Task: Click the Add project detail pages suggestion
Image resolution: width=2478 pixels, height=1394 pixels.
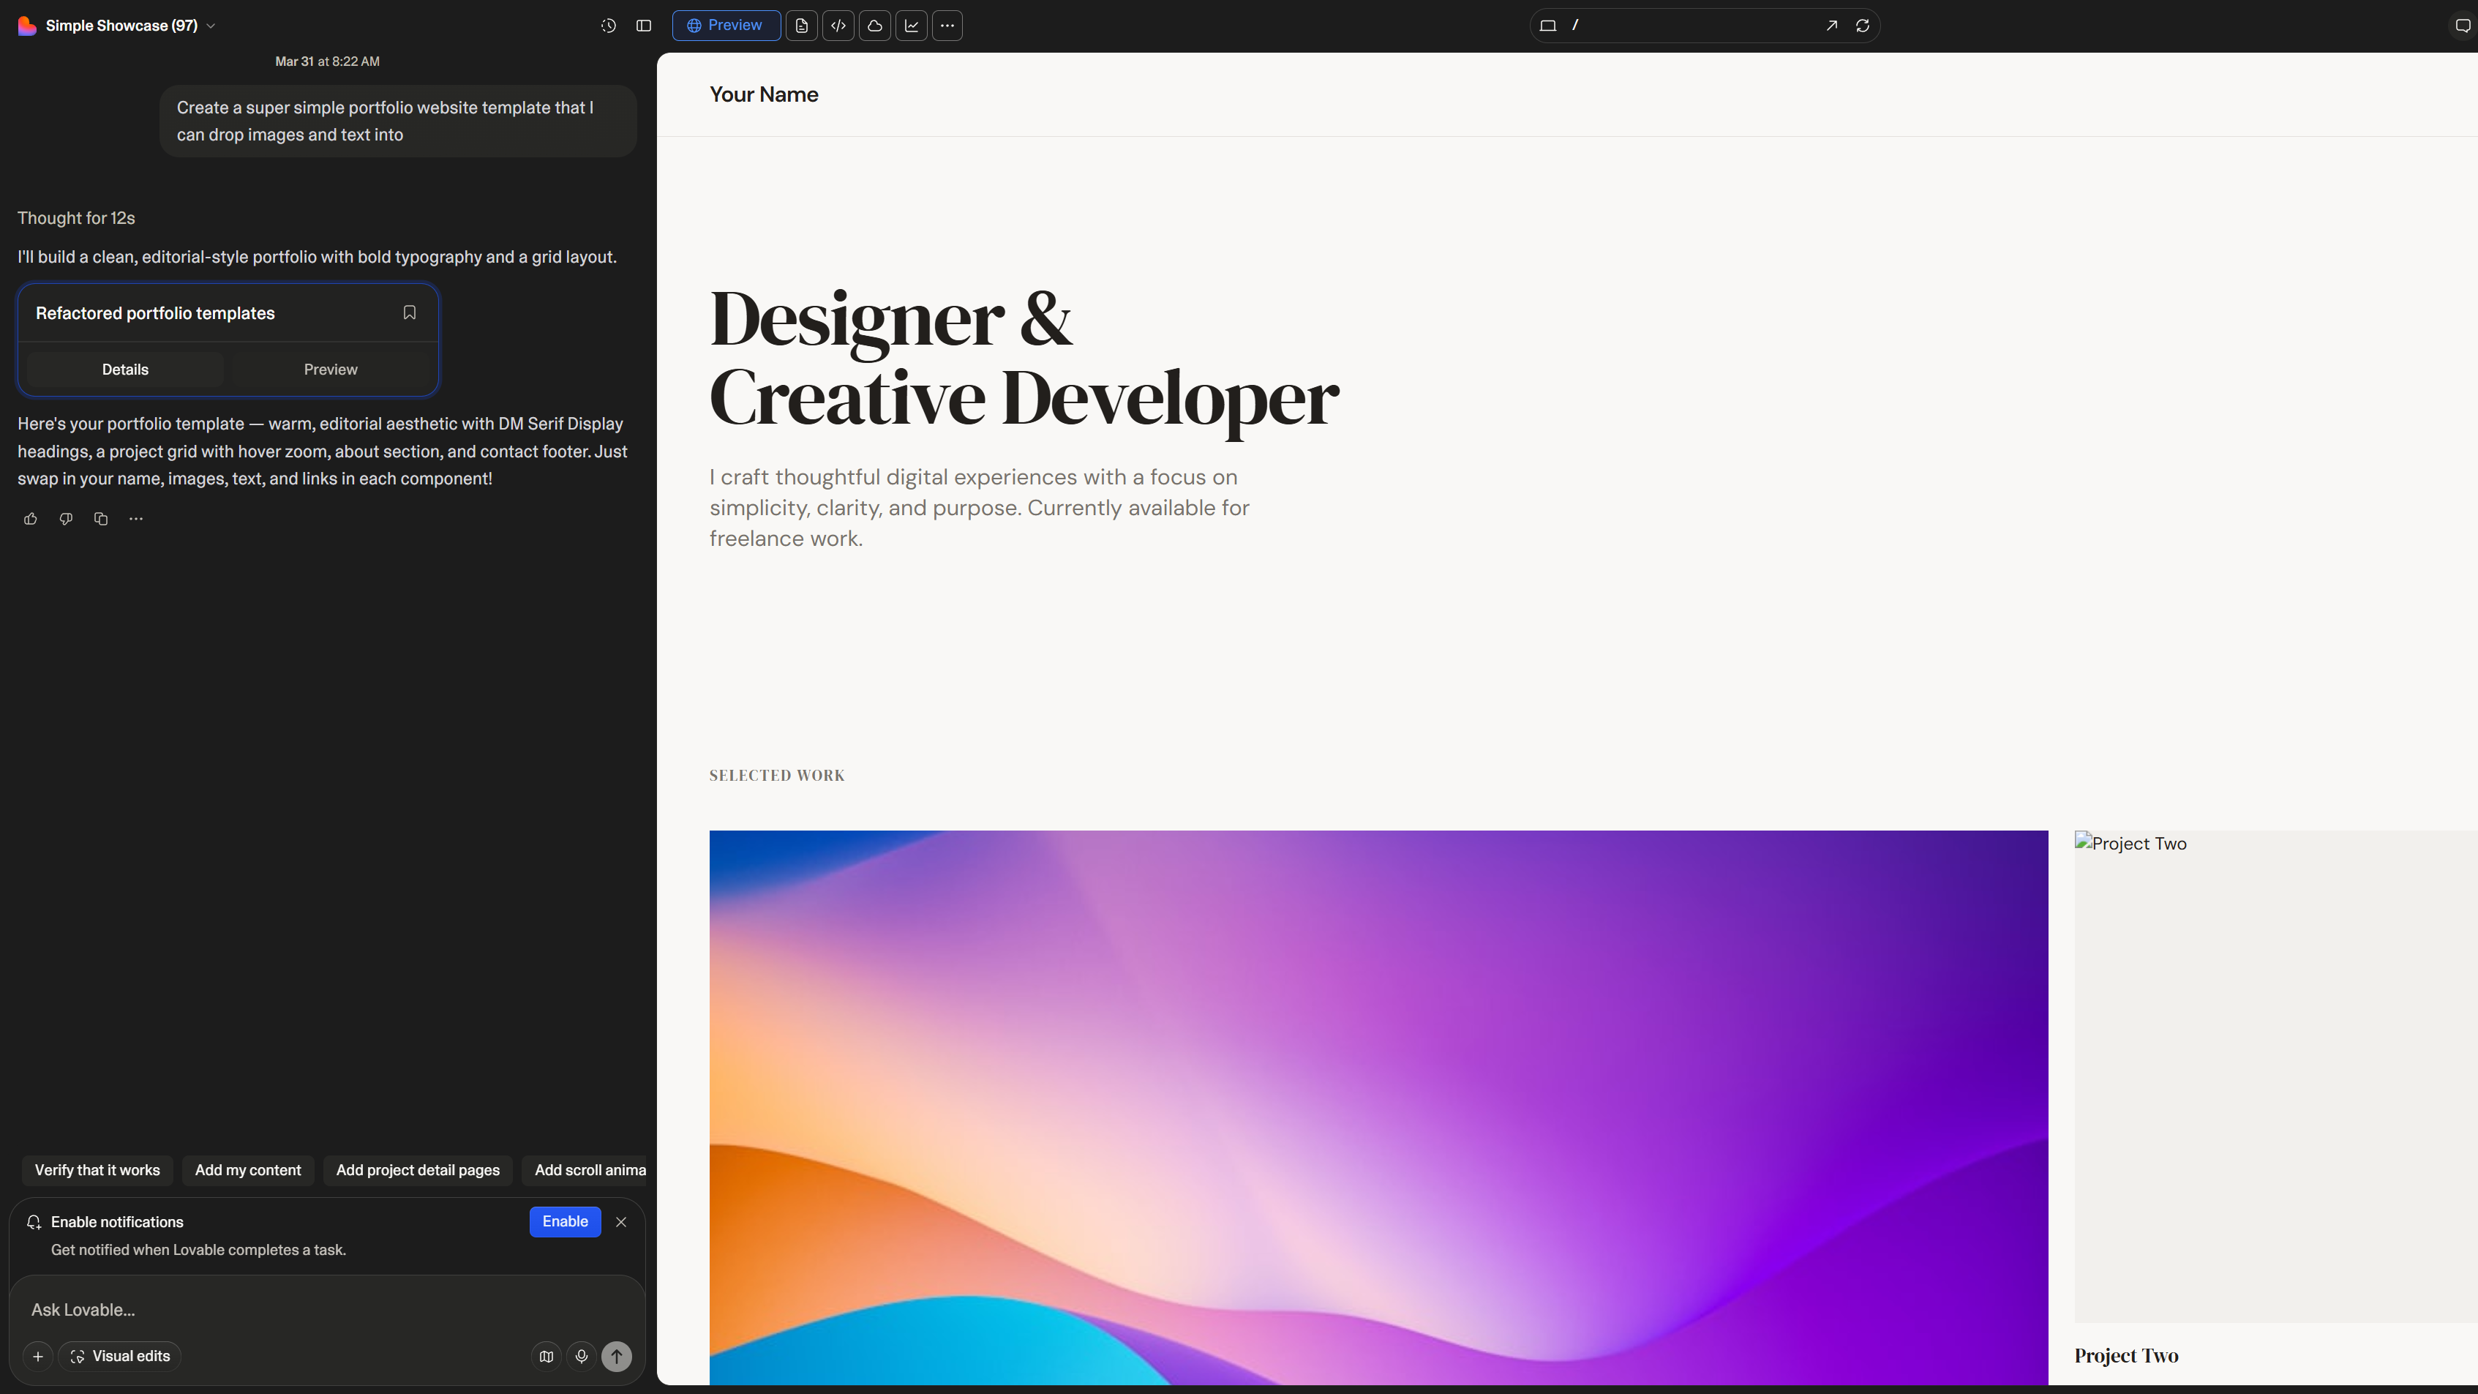Action: pos(418,1171)
